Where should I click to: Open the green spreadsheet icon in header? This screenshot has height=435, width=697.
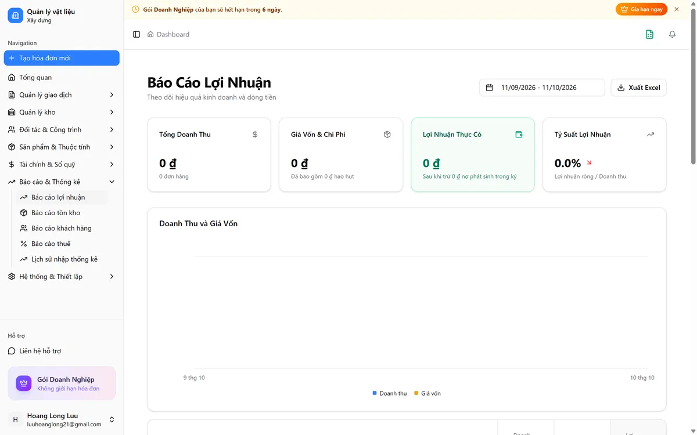point(649,34)
